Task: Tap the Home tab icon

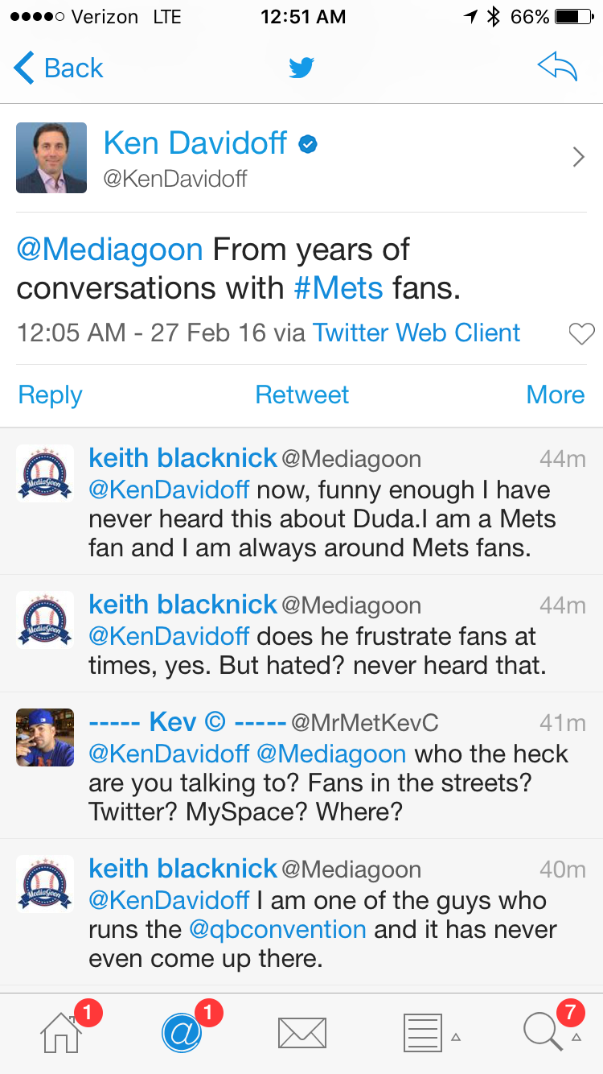Action: click(61, 1033)
